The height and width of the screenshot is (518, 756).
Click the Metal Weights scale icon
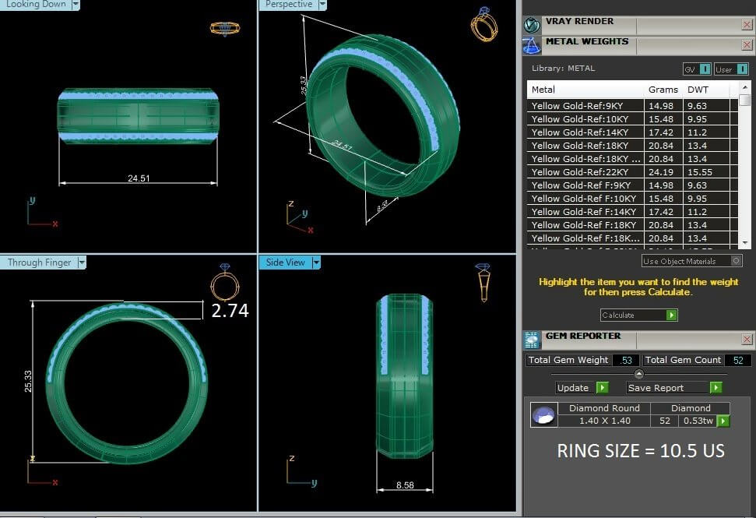[x=532, y=45]
